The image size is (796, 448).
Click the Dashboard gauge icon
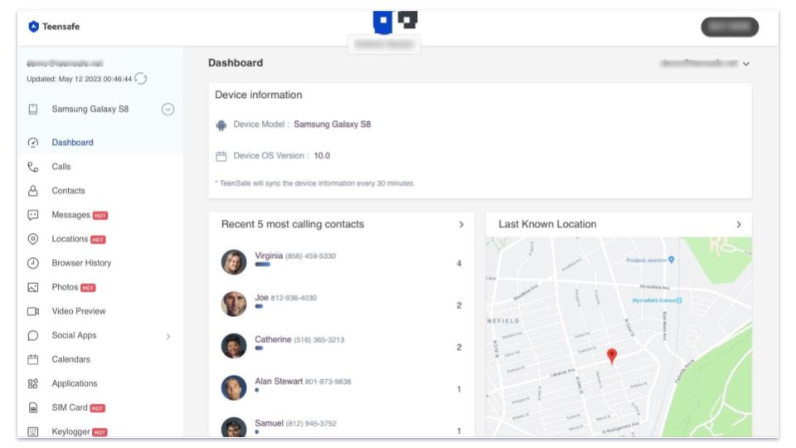pyautogui.click(x=33, y=143)
